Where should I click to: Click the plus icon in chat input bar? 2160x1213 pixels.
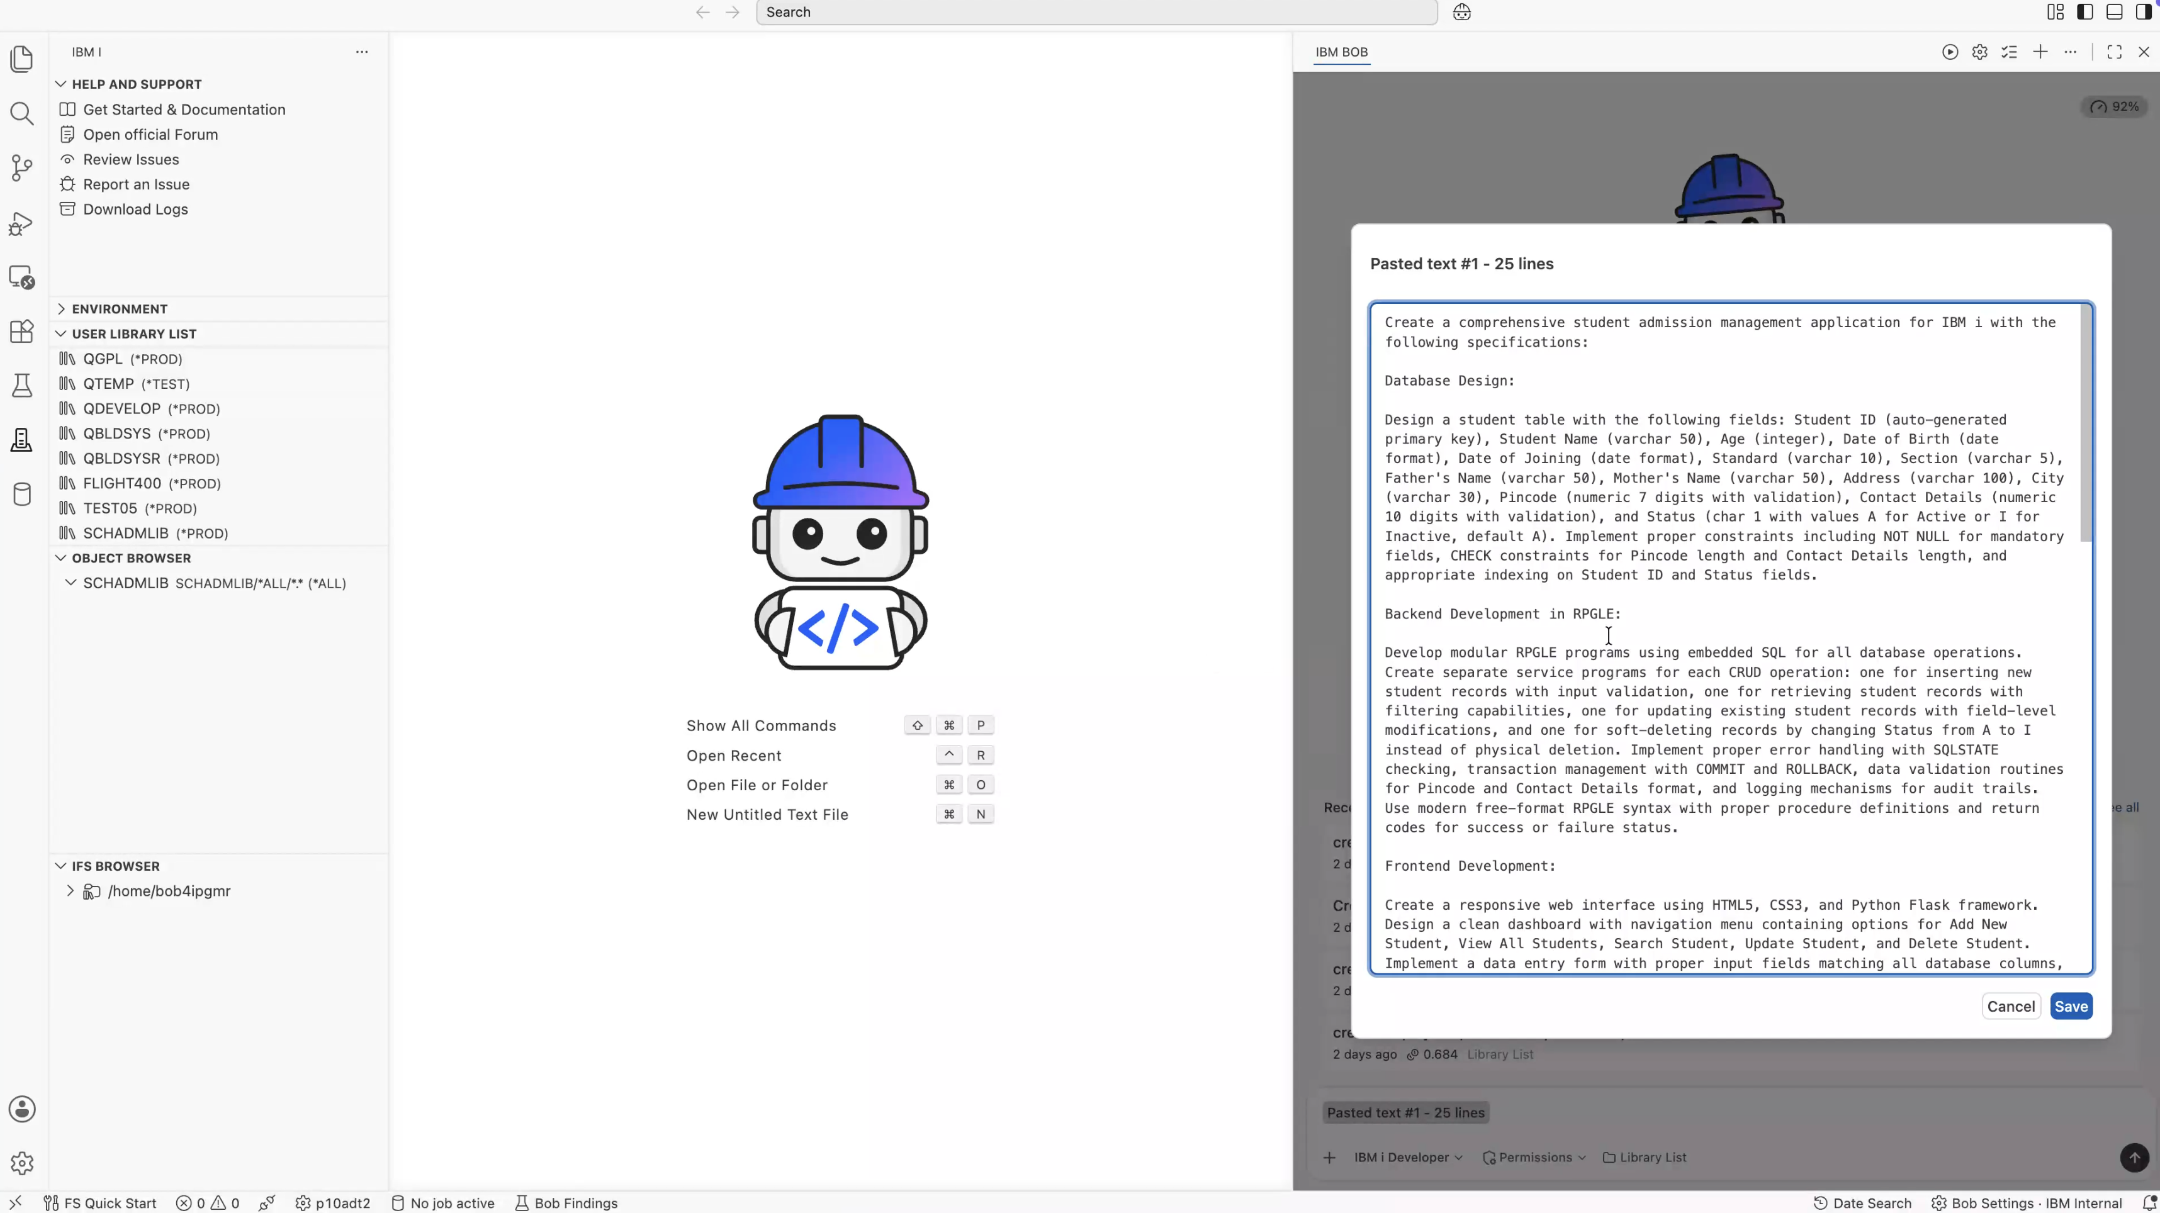point(1329,1158)
